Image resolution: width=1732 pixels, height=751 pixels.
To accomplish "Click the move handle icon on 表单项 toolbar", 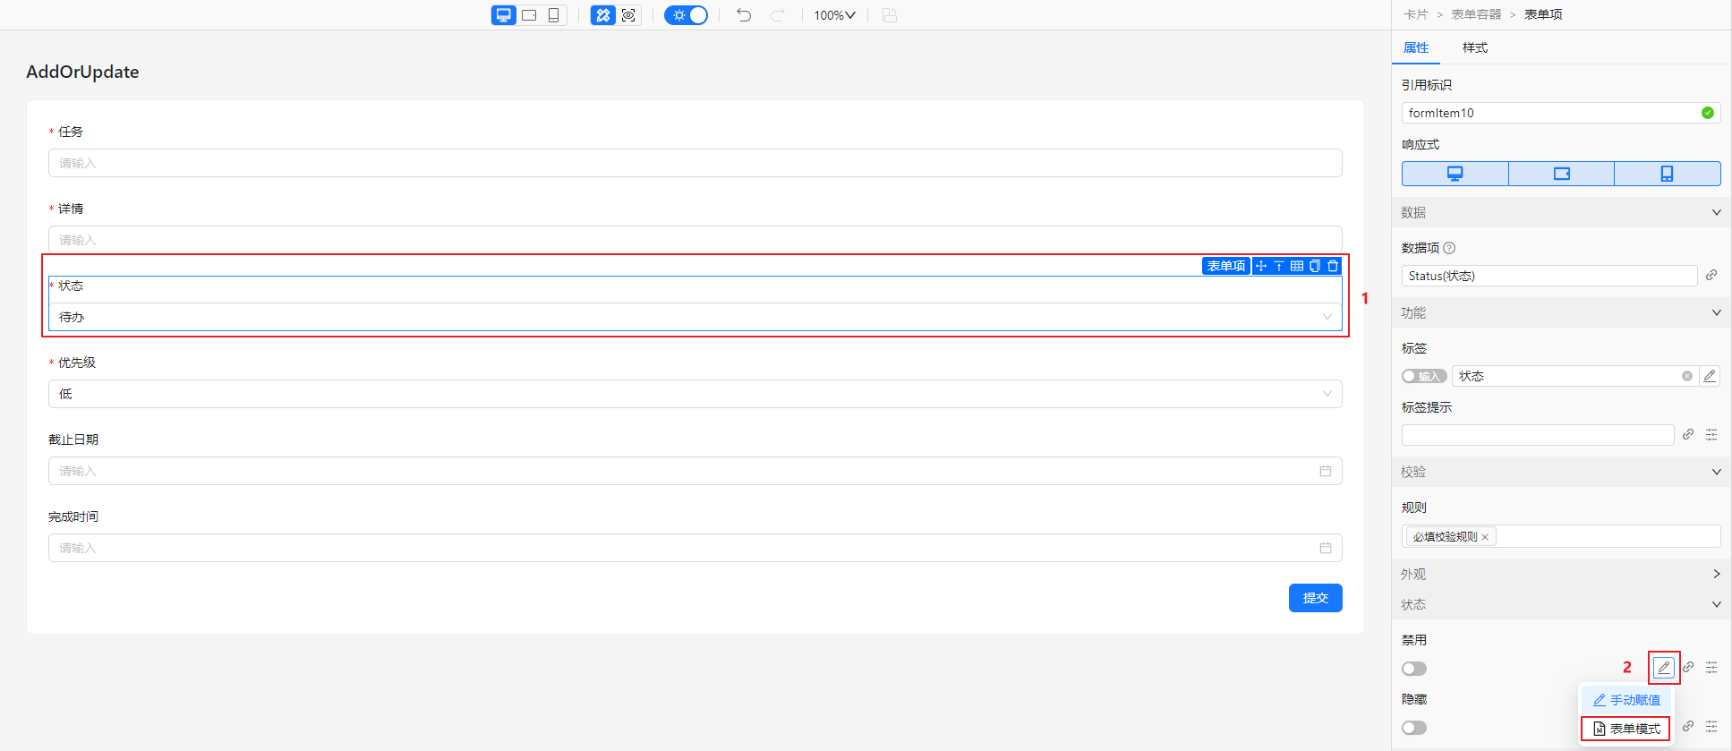I will (x=1261, y=266).
